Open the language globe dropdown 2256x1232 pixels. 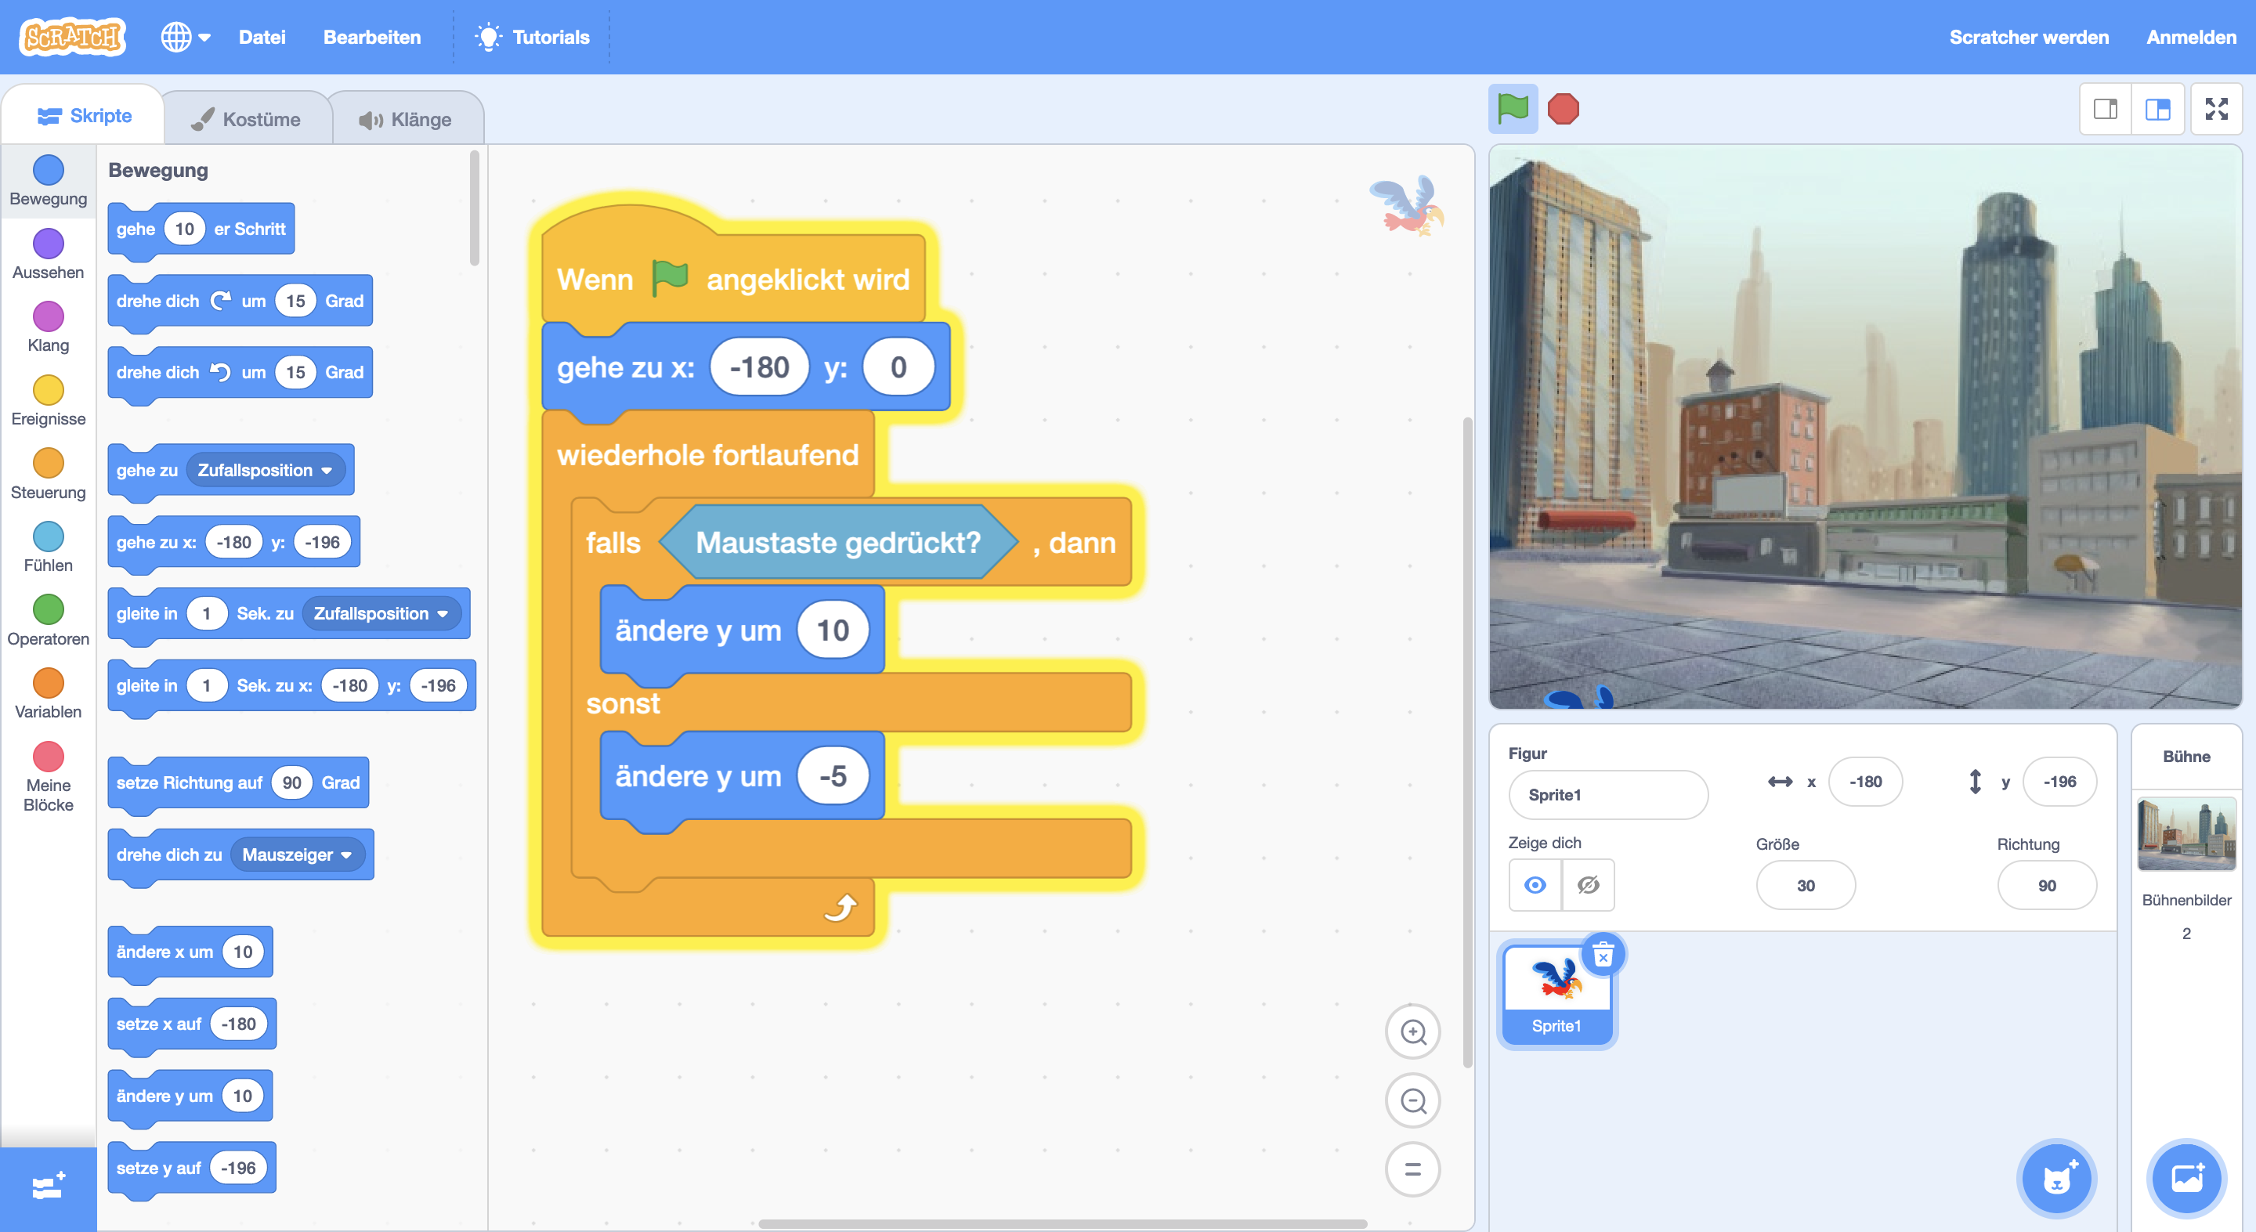pyautogui.click(x=185, y=37)
